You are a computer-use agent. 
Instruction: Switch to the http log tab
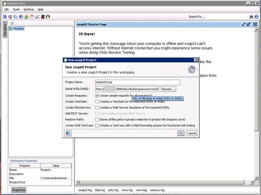coord(100,190)
